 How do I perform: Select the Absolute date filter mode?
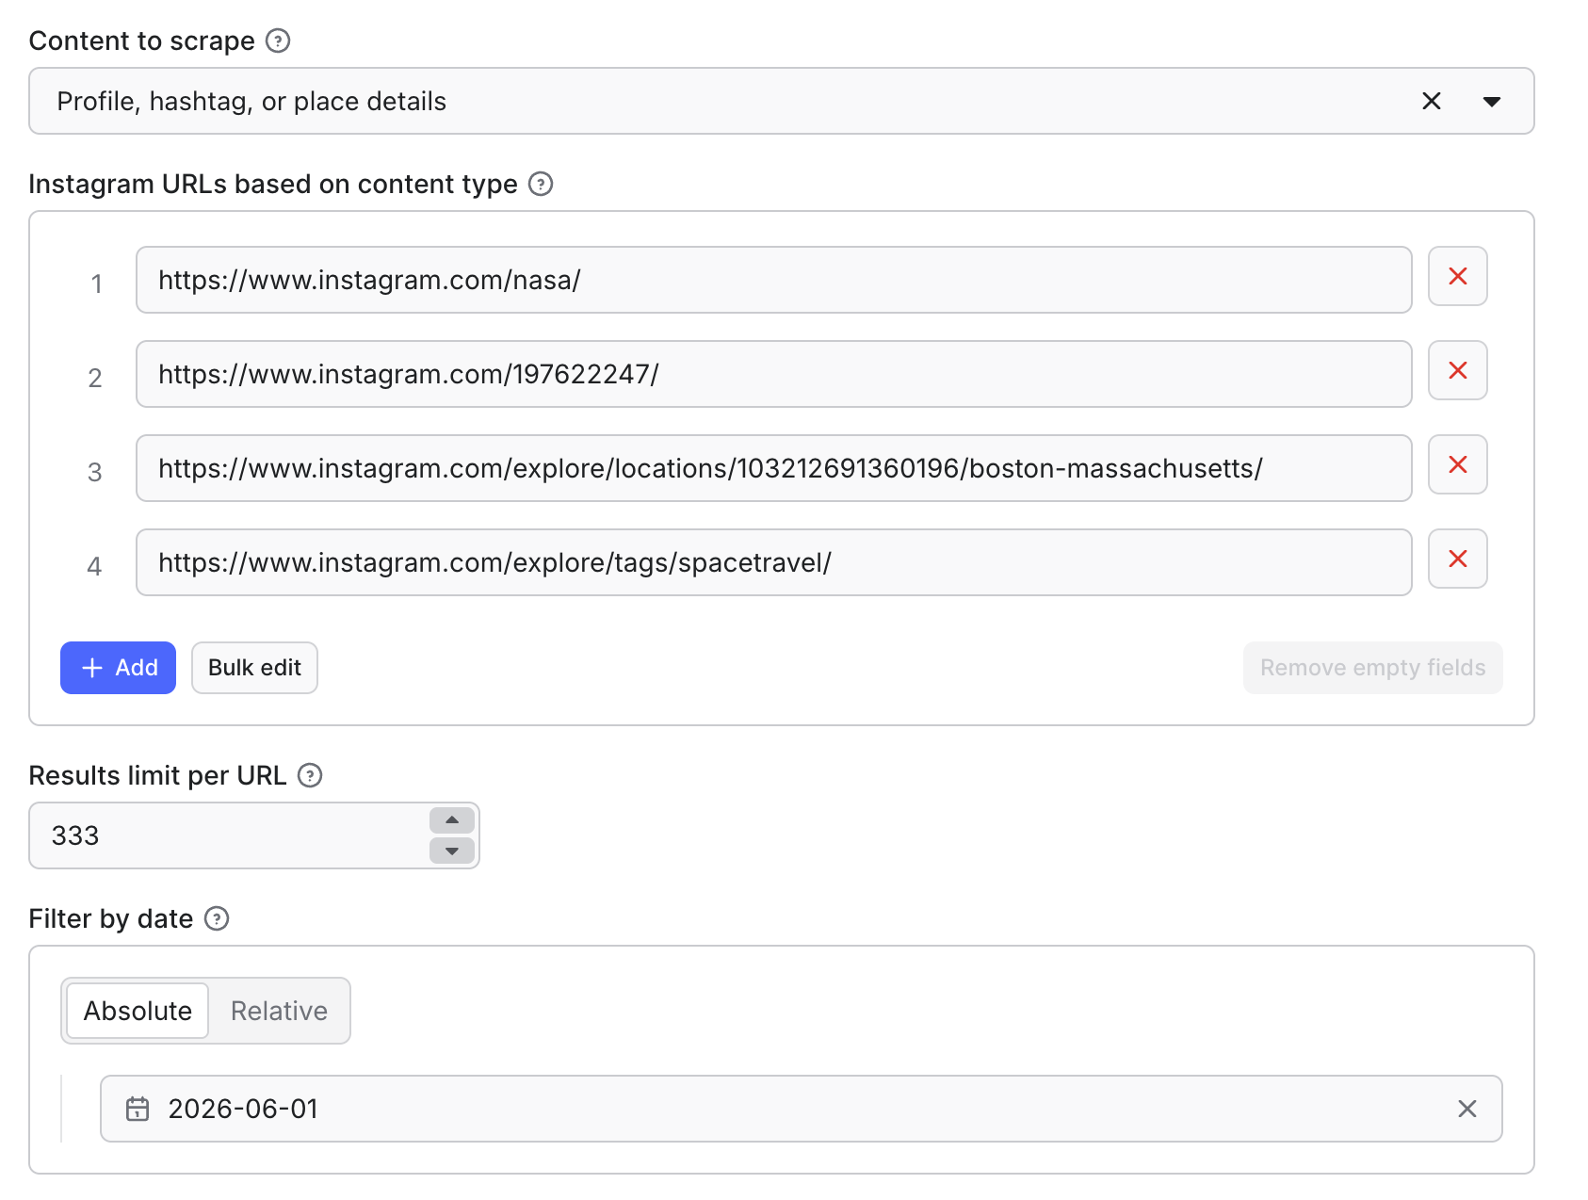138,1011
